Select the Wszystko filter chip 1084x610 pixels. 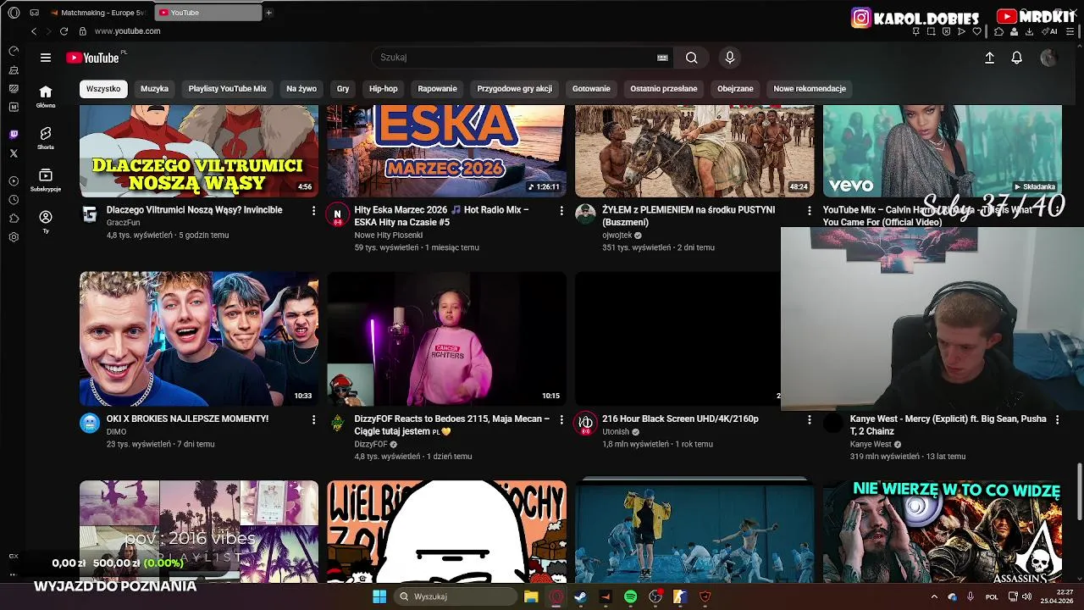pyautogui.click(x=103, y=89)
